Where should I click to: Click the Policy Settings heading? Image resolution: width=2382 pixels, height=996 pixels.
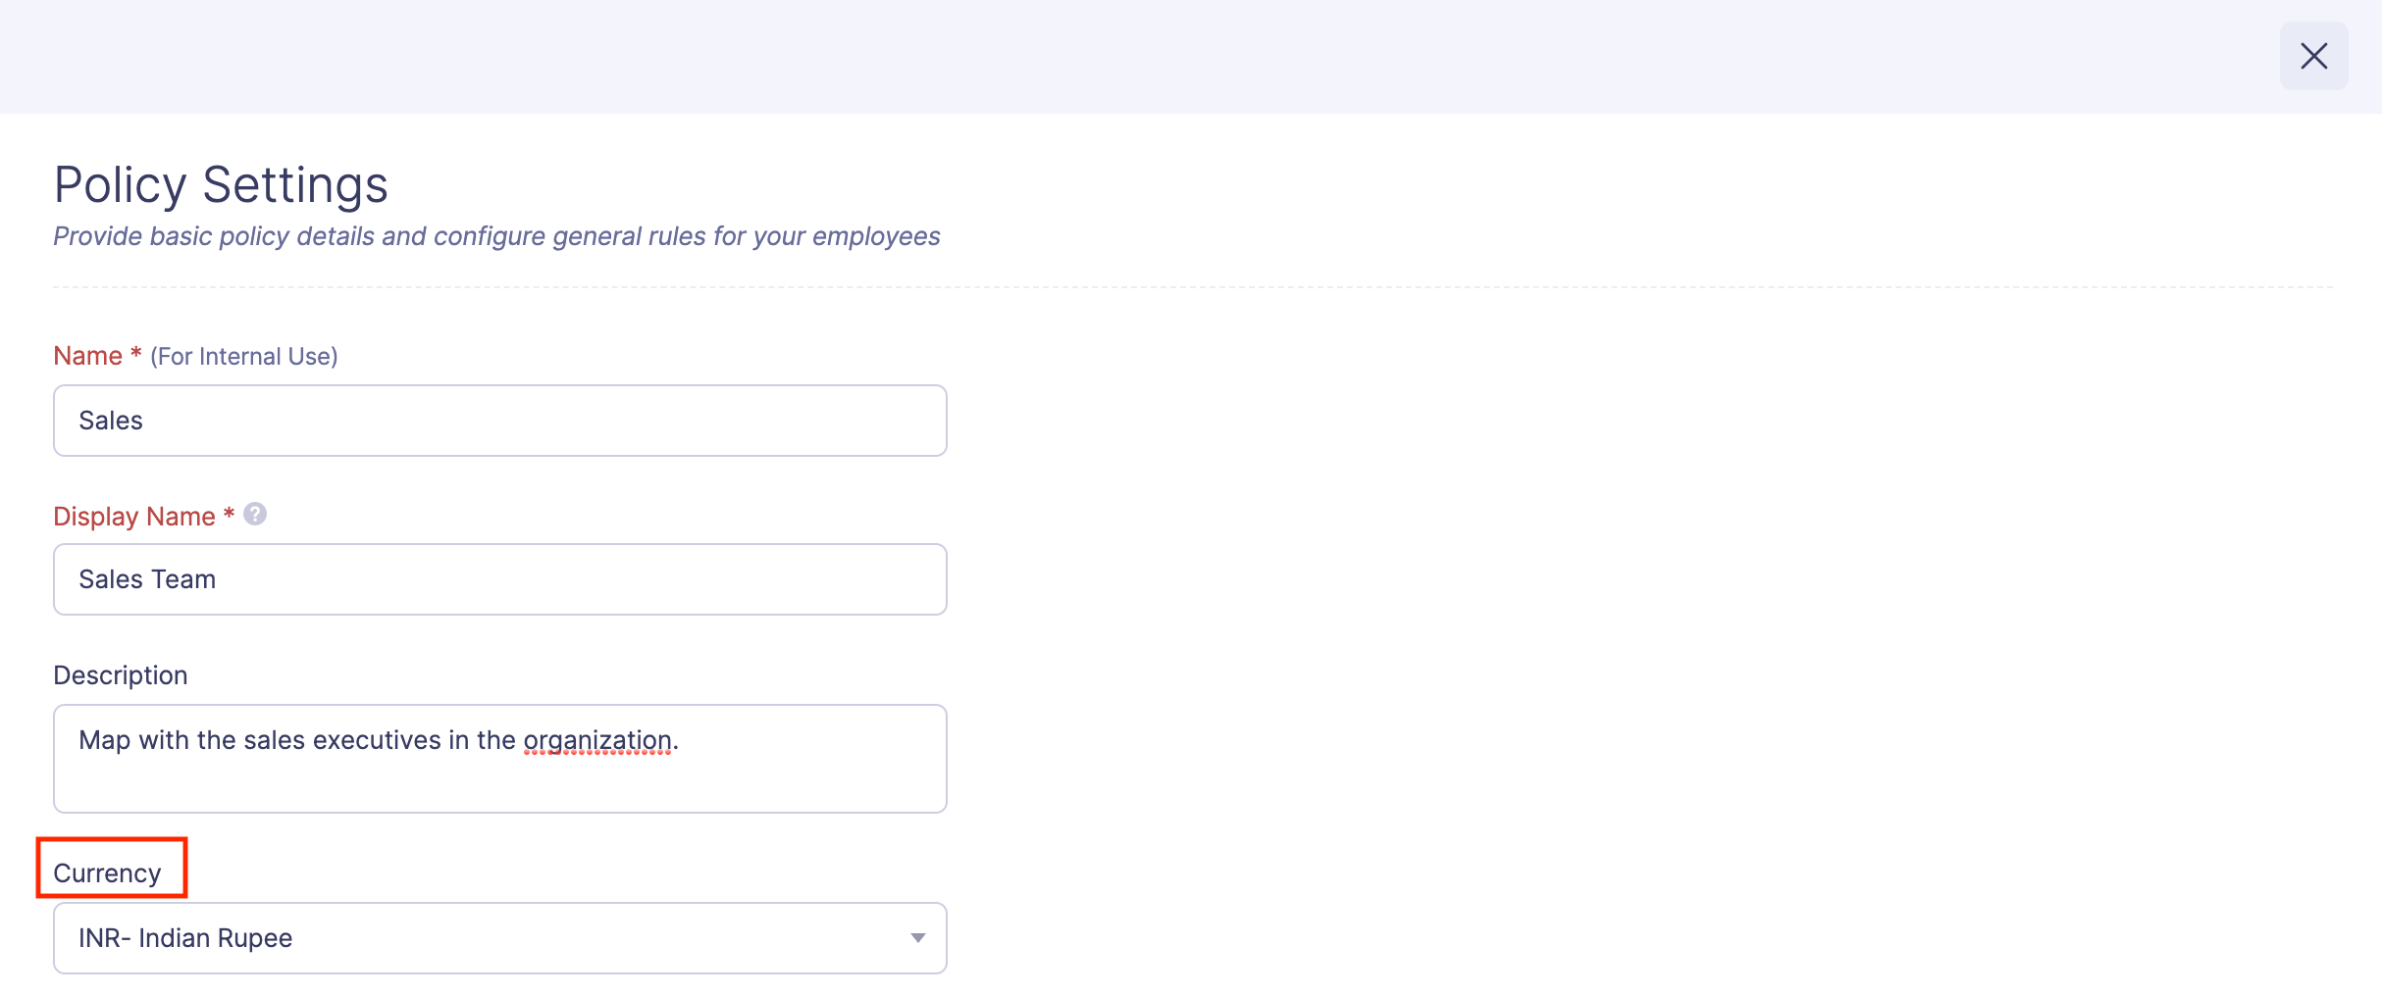[x=220, y=183]
